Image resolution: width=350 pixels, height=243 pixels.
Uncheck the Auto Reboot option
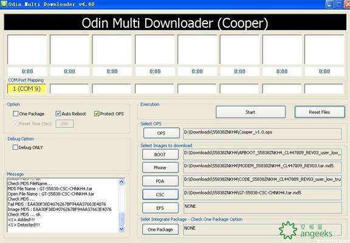pyautogui.click(x=58, y=114)
